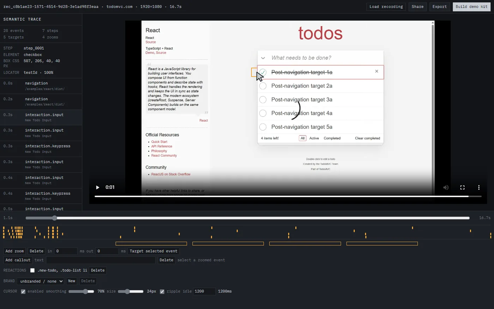
Task: Click API Reference link in preview
Action: (162, 146)
